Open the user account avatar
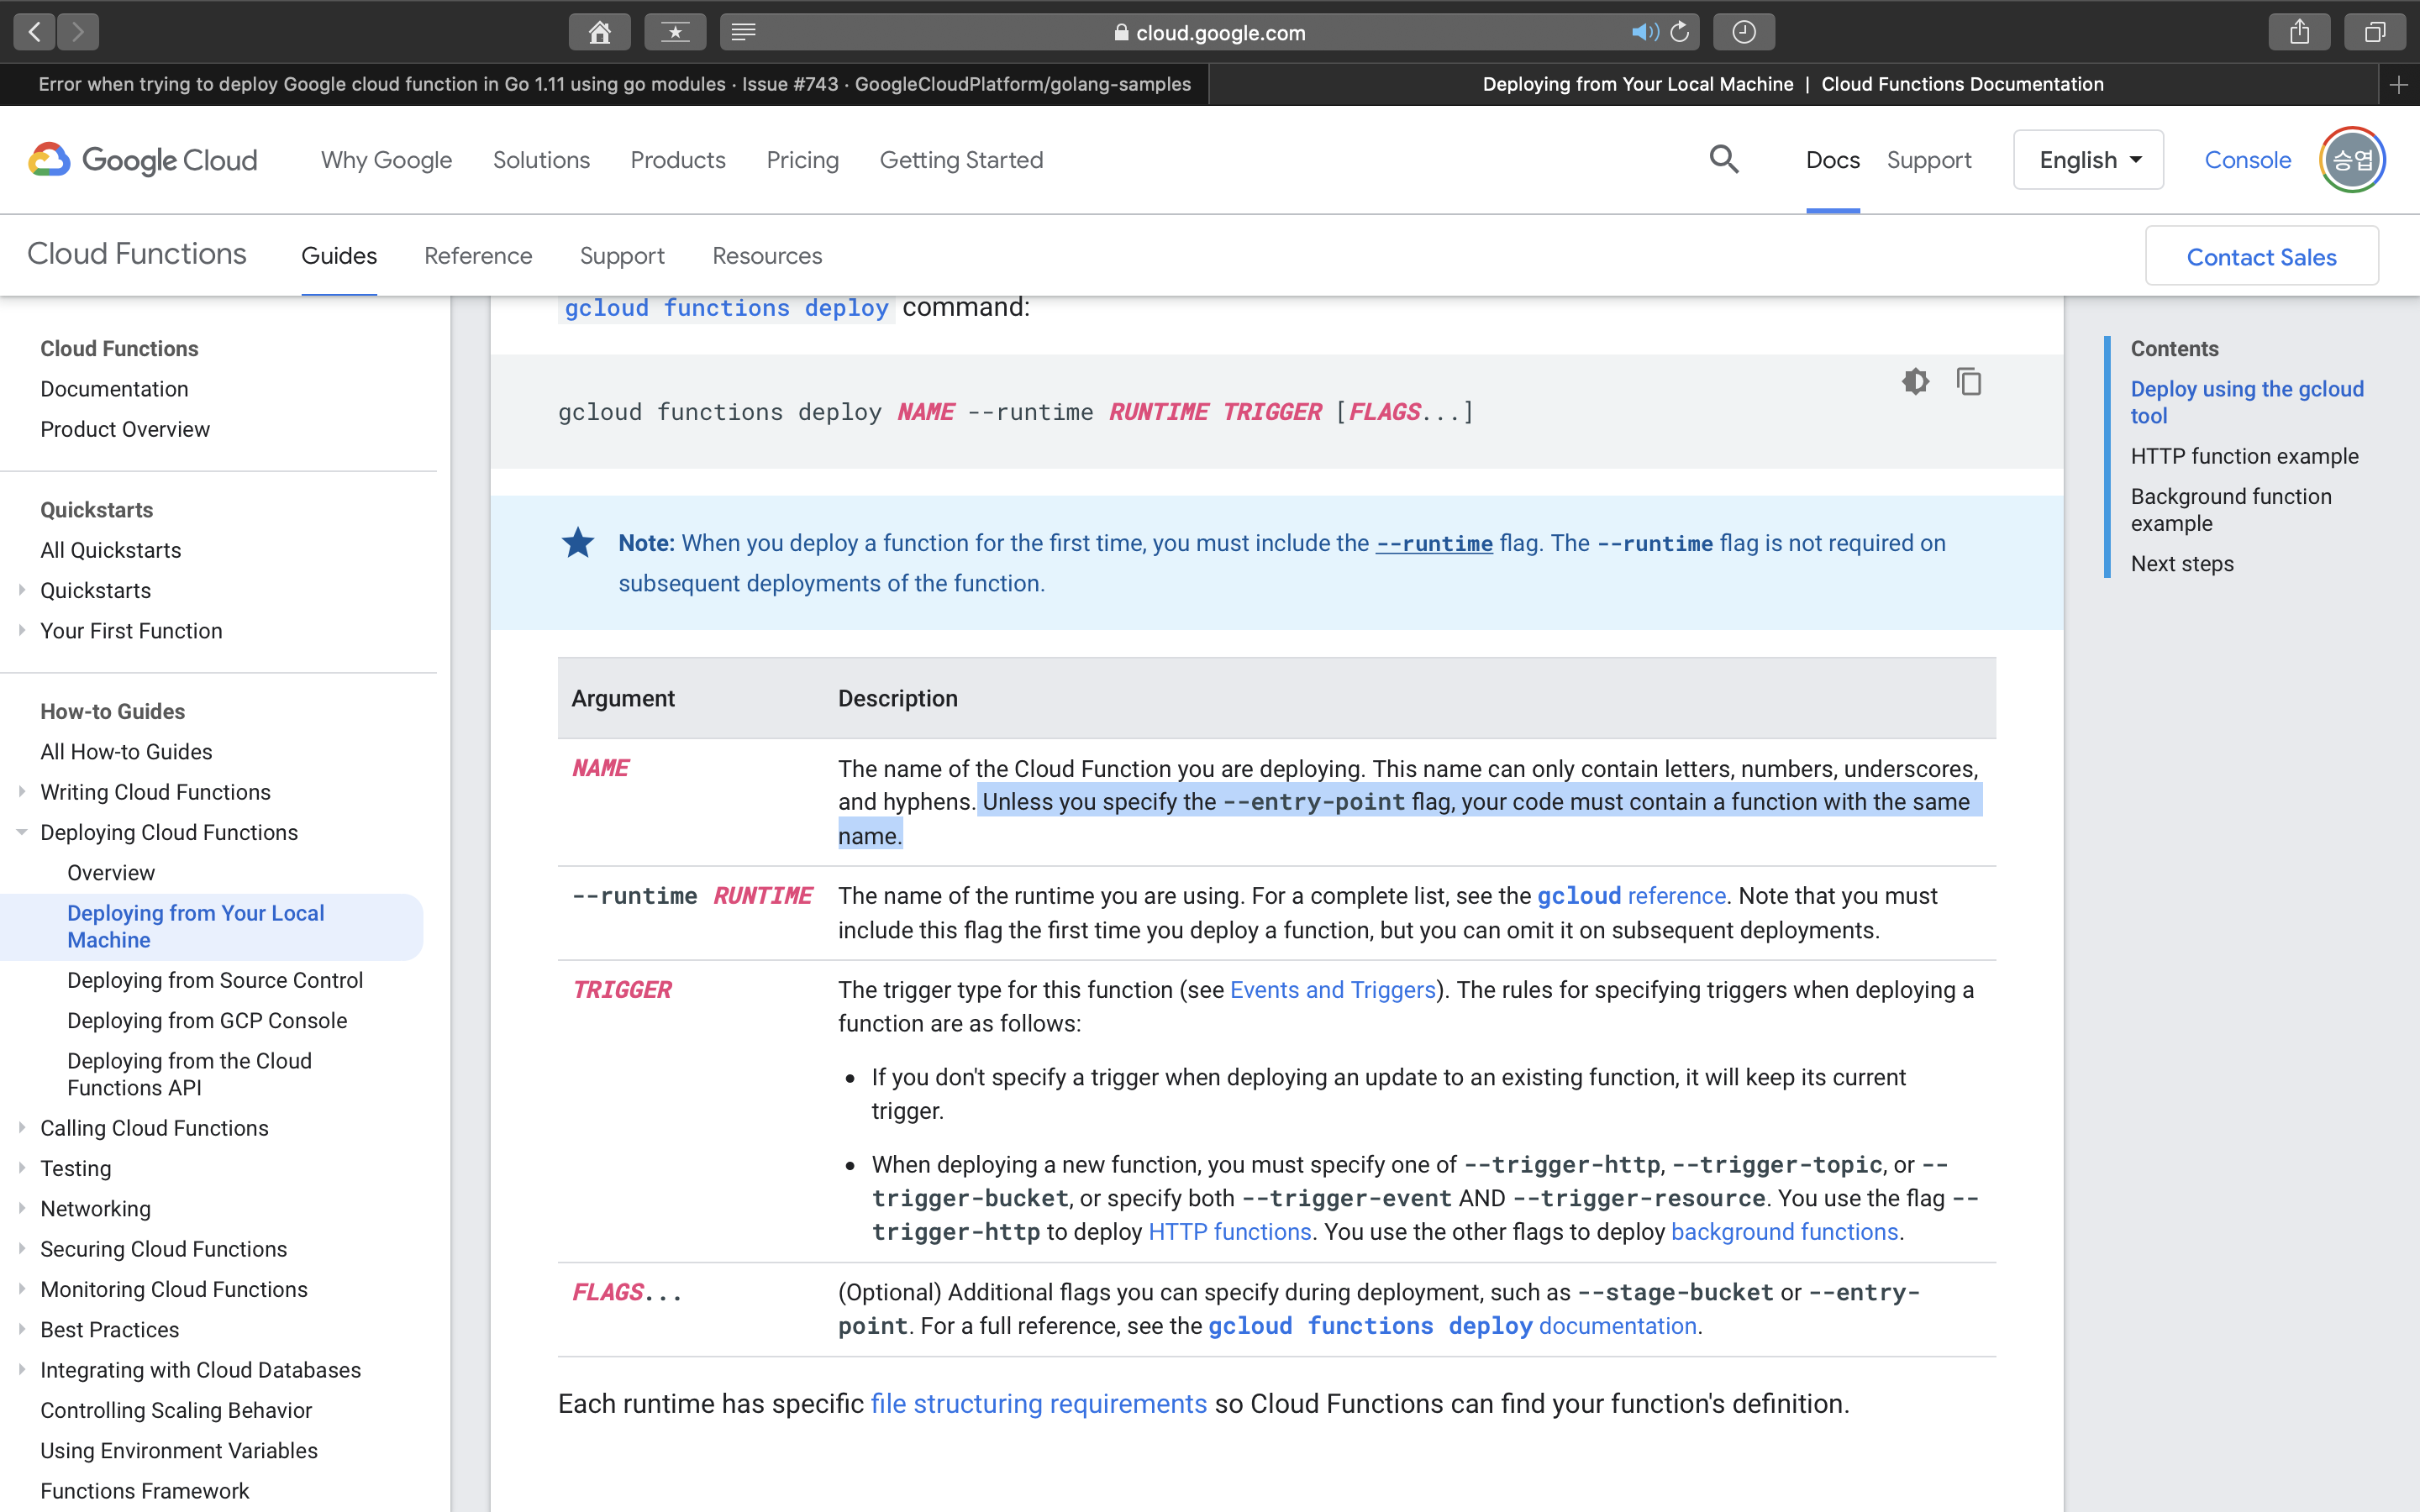 (x=2352, y=160)
